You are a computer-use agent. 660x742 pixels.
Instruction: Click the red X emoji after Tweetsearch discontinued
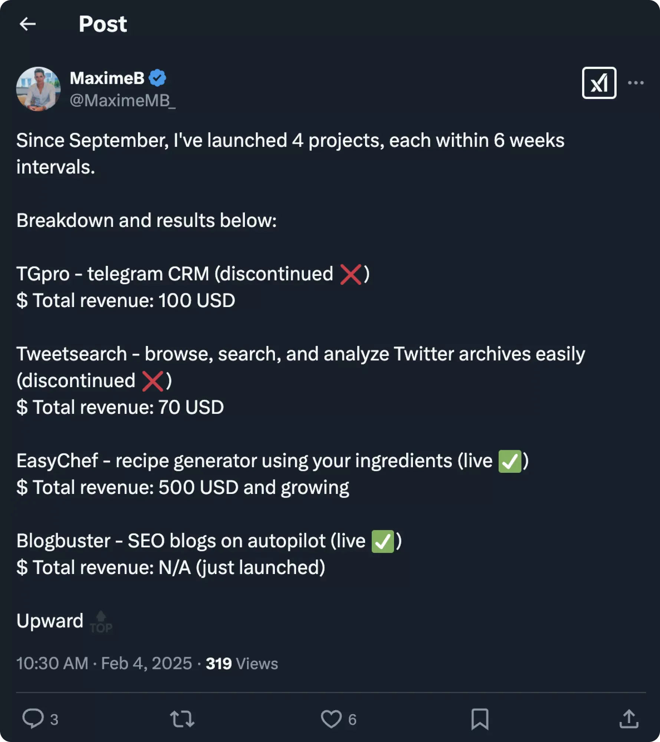pyautogui.click(x=152, y=381)
